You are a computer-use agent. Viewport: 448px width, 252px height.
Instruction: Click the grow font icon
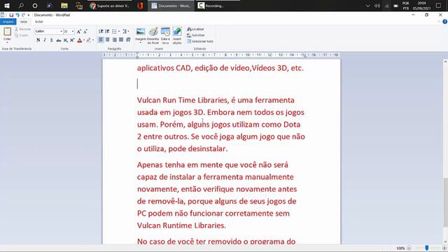coord(79,31)
